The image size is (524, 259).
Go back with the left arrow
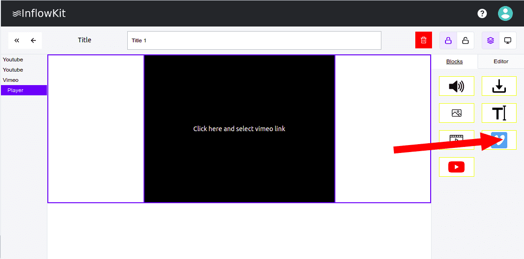tap(33, 40)
